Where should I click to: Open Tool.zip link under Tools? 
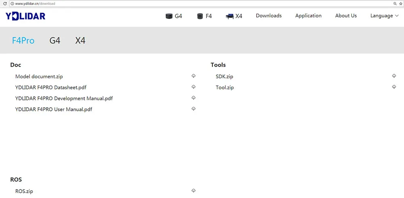coord(225,88)
